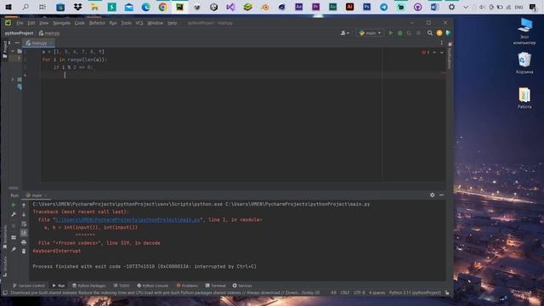This screenshot has width=544, height=306.
Task: Open the Window menu
Action: pos(155,23)
